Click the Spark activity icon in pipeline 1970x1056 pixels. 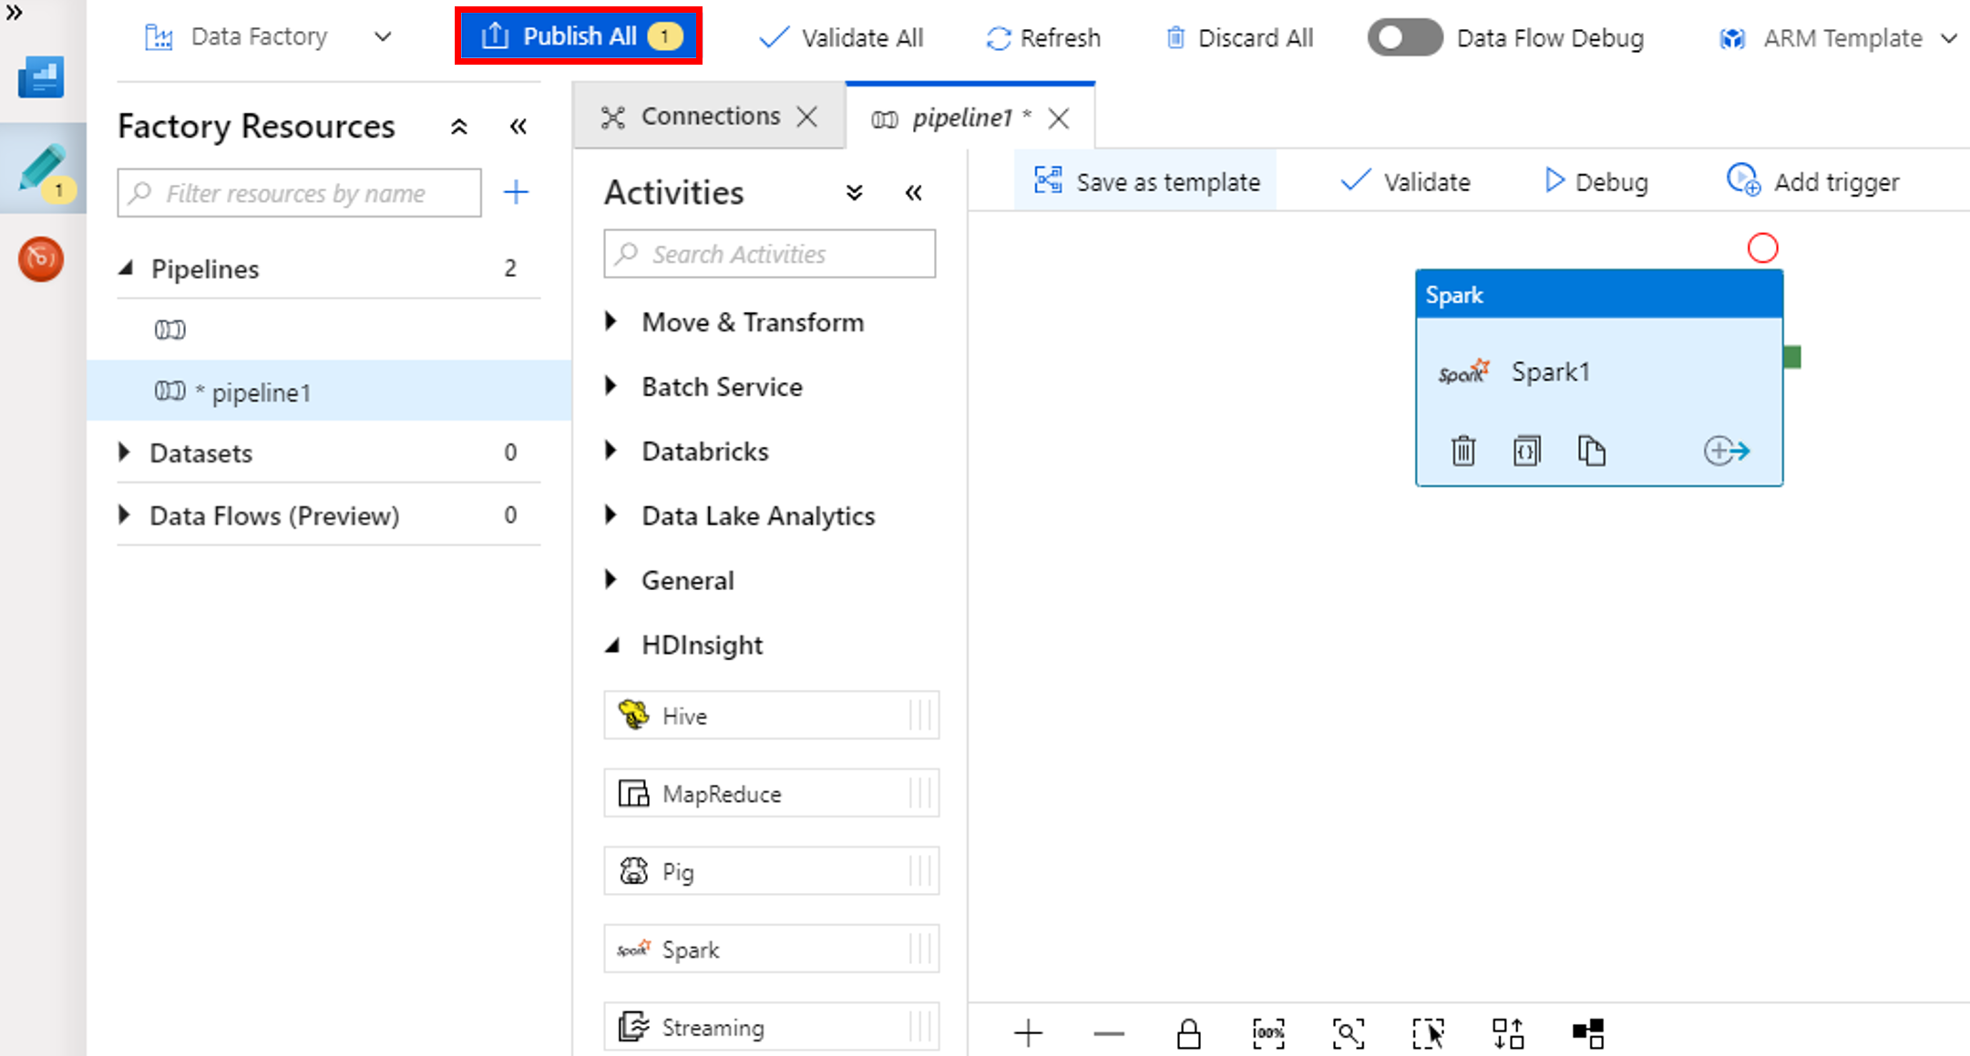pyautogui.click(x=1462, y=370)
